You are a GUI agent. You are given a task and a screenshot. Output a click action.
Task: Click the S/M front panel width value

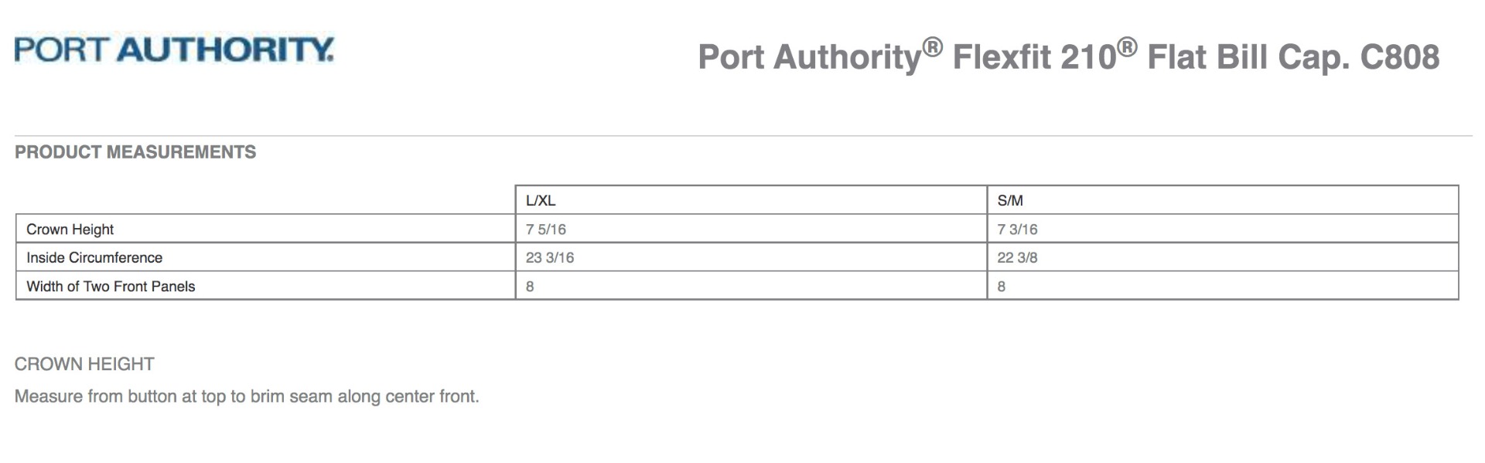(x=1002, y=287)
